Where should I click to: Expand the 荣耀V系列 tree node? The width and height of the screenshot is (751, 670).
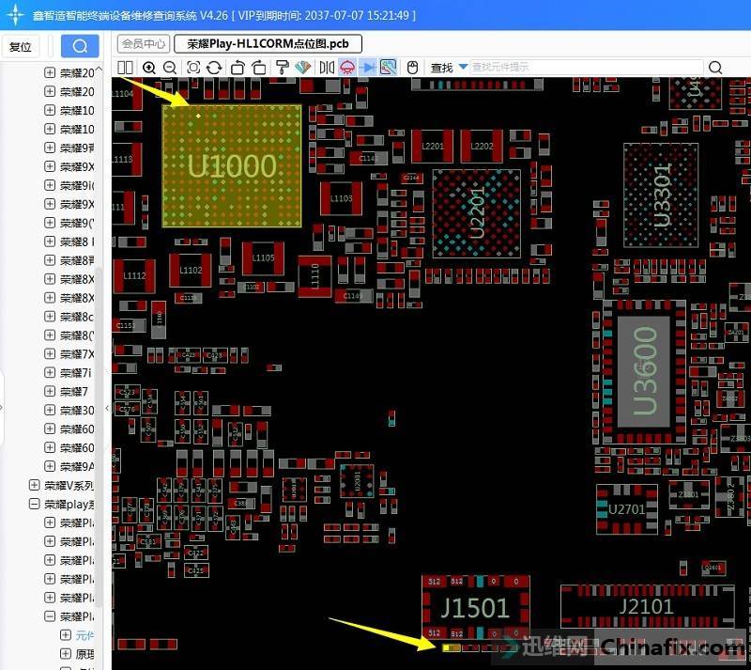coord(35,486)
